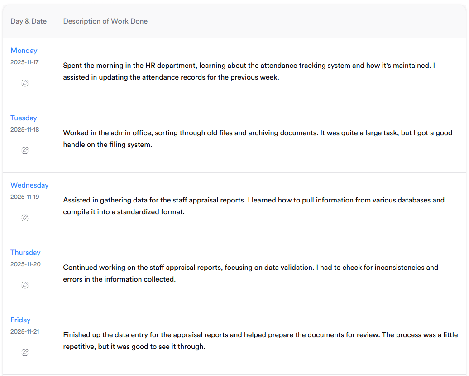This screenshot has width=469, height=376.
Task: Click the Tuesday link
Action: click(x=24, y=118)
